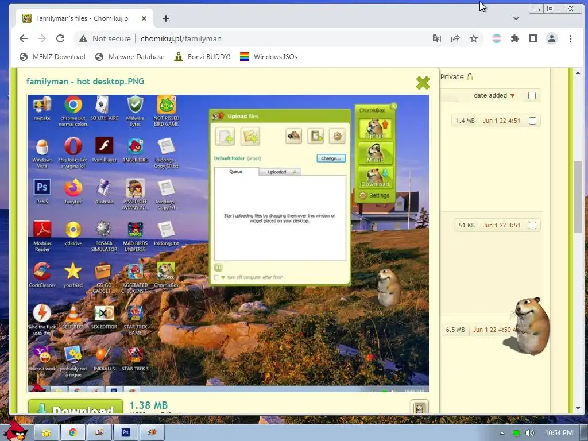
Task: Close the hot desktop.PNG preview with green X
Action: pos(423,83)
